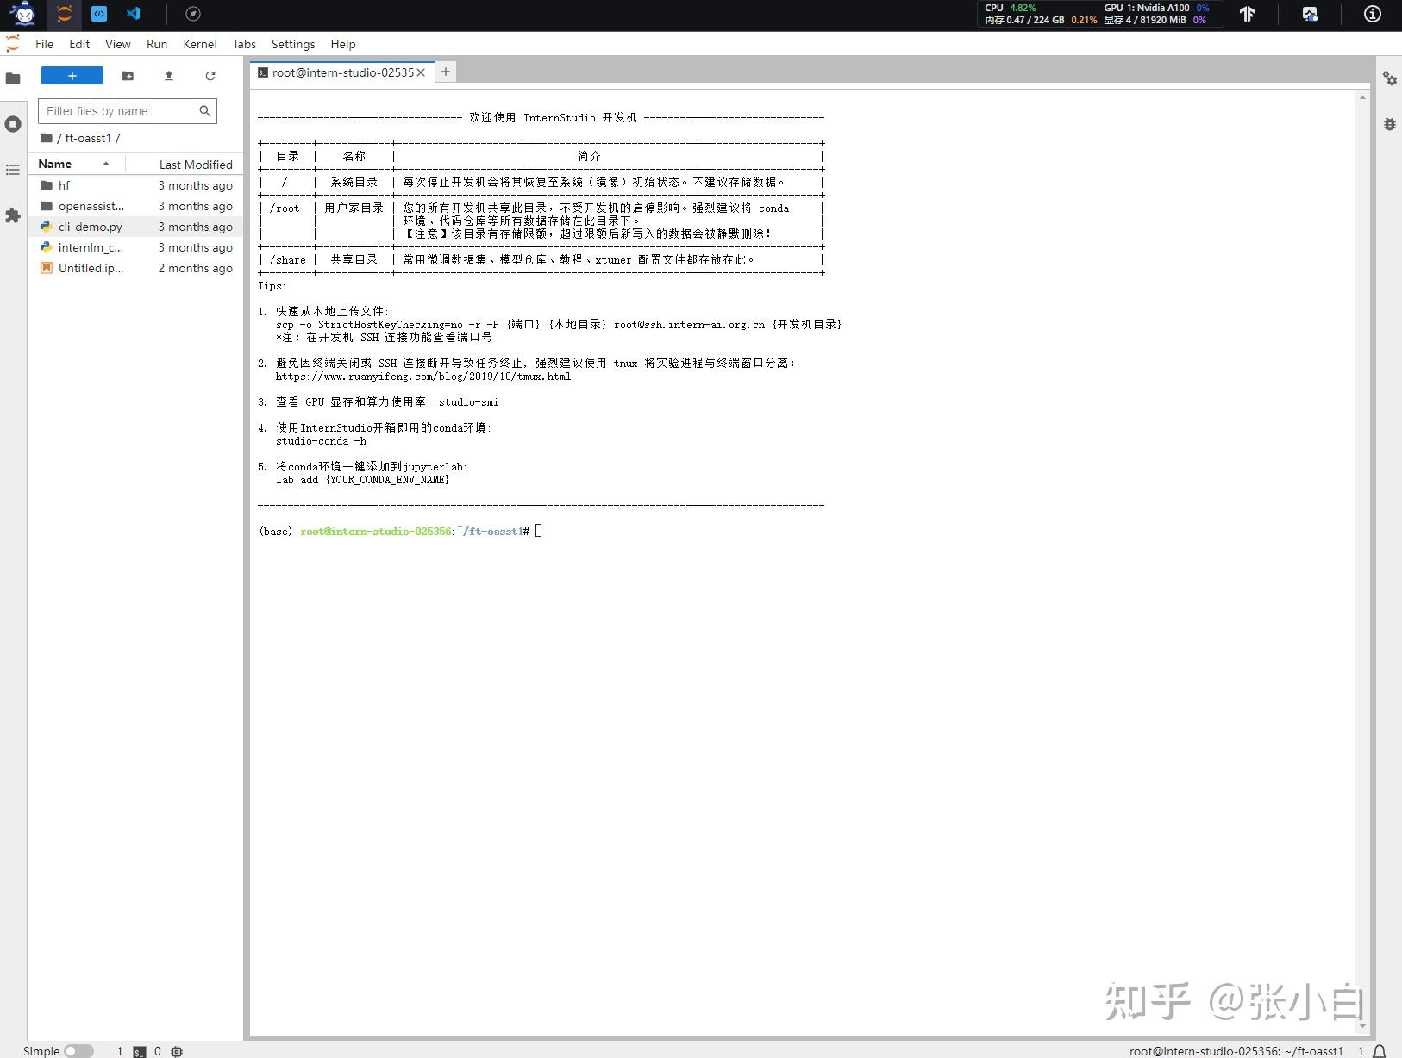The height and width of the screenshot is (1058, 1402).
Task: Open the JupyterLab launcher icon in top bar
Action: [65, 14]
